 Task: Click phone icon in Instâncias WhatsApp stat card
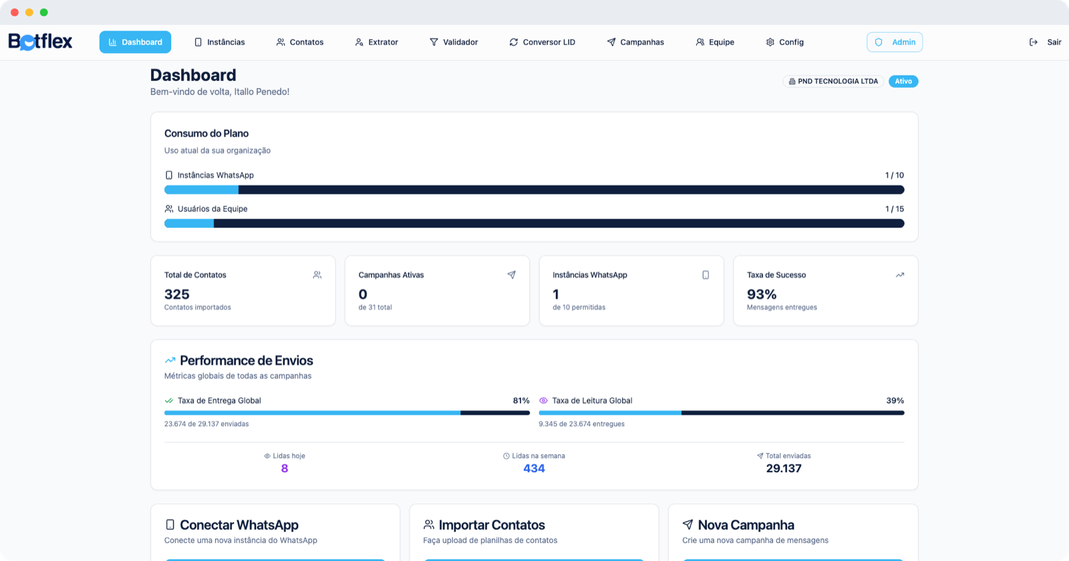coord(706,275)
